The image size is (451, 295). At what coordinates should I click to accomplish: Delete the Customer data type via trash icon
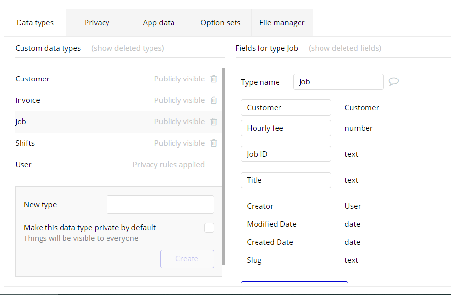click(x=214, y=79)
